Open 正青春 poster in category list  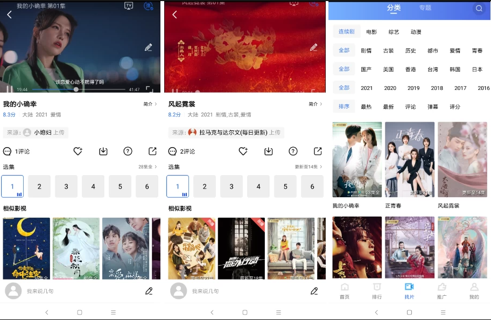pos(410,159)
